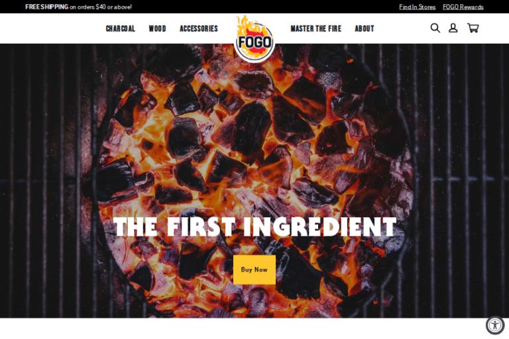Viewport: 509px width, 339px height.
Task: Click The First Ingredient headline
Action: [x=254, y=226]
